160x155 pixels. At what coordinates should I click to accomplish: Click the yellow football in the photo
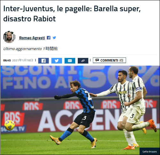[10, 125]
